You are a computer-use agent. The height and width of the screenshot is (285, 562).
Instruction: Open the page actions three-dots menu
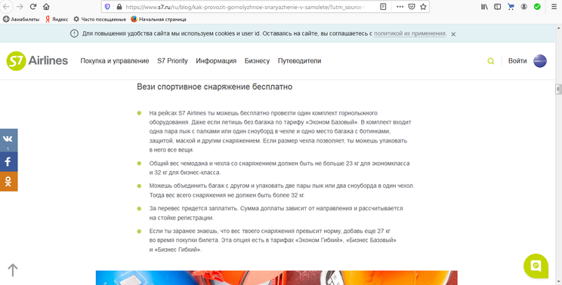[x=400, y=7]
